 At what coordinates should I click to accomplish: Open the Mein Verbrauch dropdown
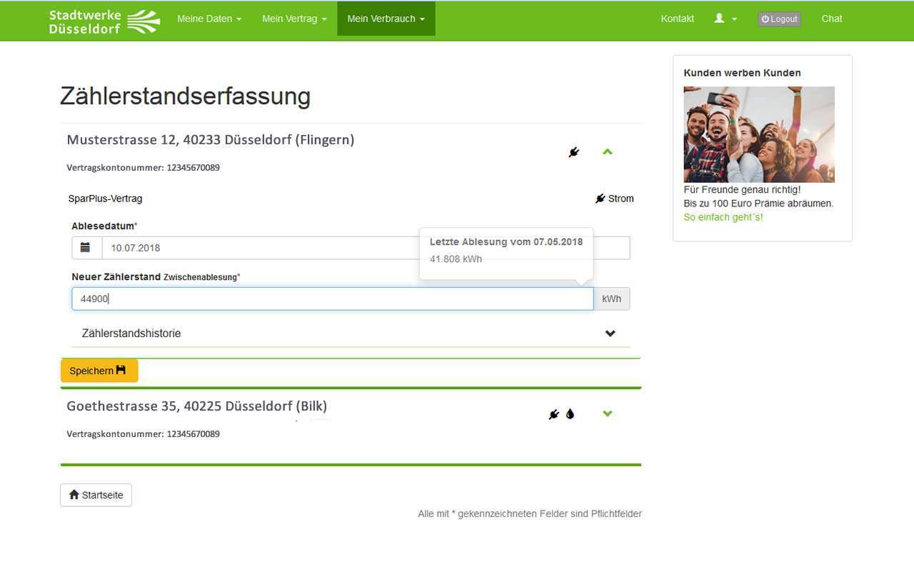click(x=386, y=19)
